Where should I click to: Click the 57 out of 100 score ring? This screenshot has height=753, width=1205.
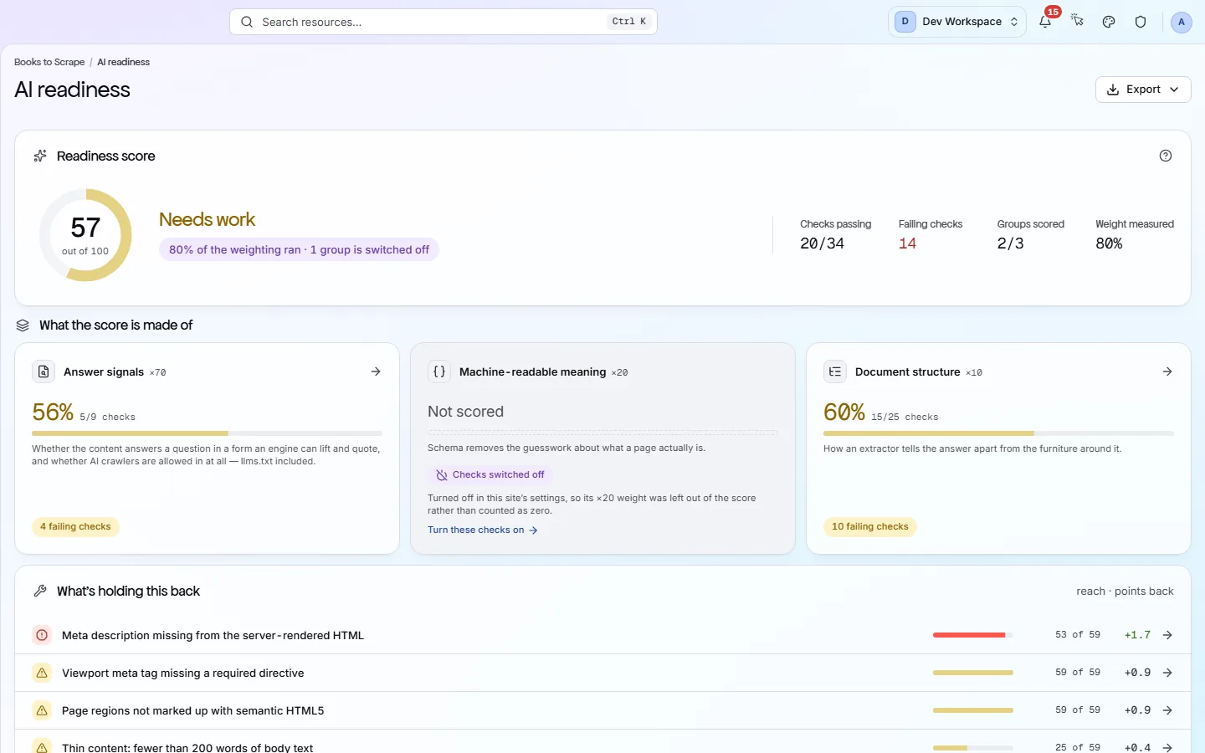coord(85,235)
